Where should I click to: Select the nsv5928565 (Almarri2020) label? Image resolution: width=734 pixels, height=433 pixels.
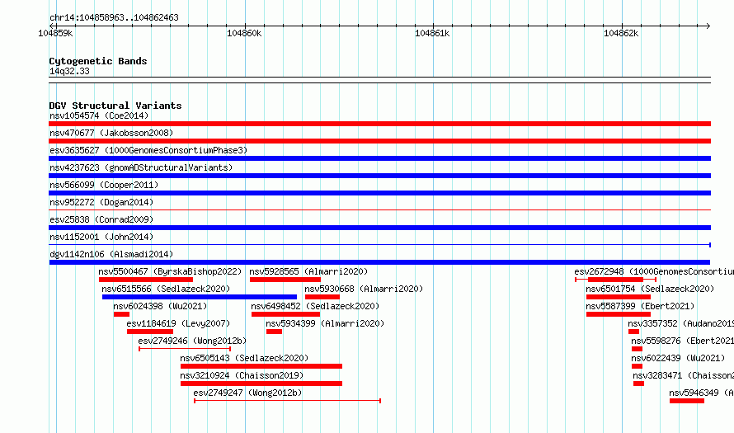click(x=308, y=271)
